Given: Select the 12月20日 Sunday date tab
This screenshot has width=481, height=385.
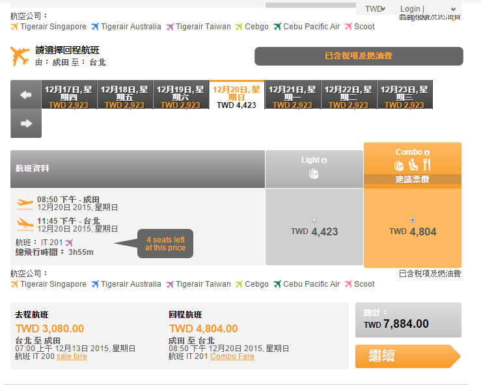Looking at the screenshot, I should point(237,95).
